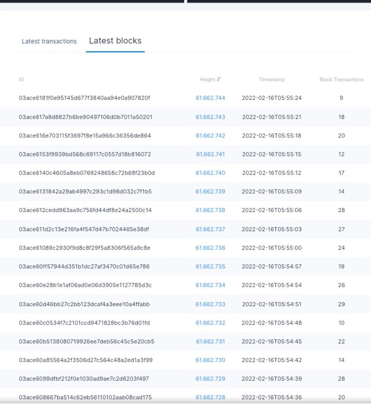The image size is (371, 407).
Task: Click the Height column header label
Action: (x=207, y=80)
